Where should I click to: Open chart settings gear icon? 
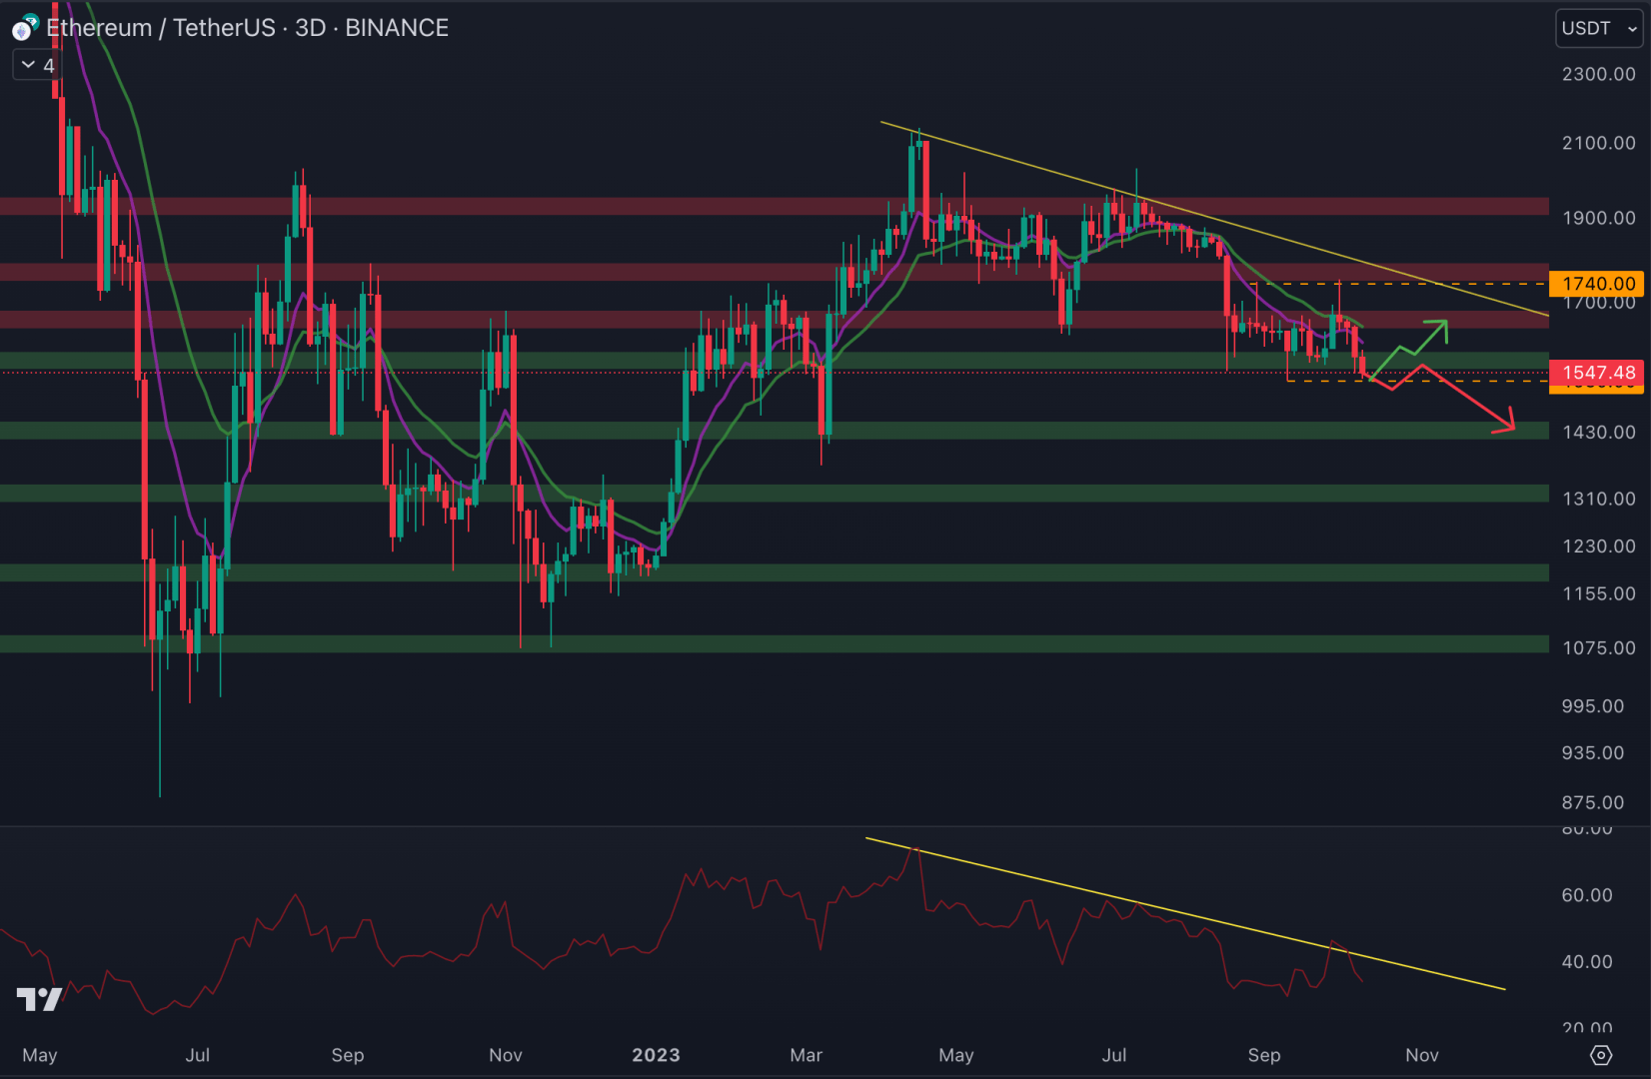pos(1600,1055)
